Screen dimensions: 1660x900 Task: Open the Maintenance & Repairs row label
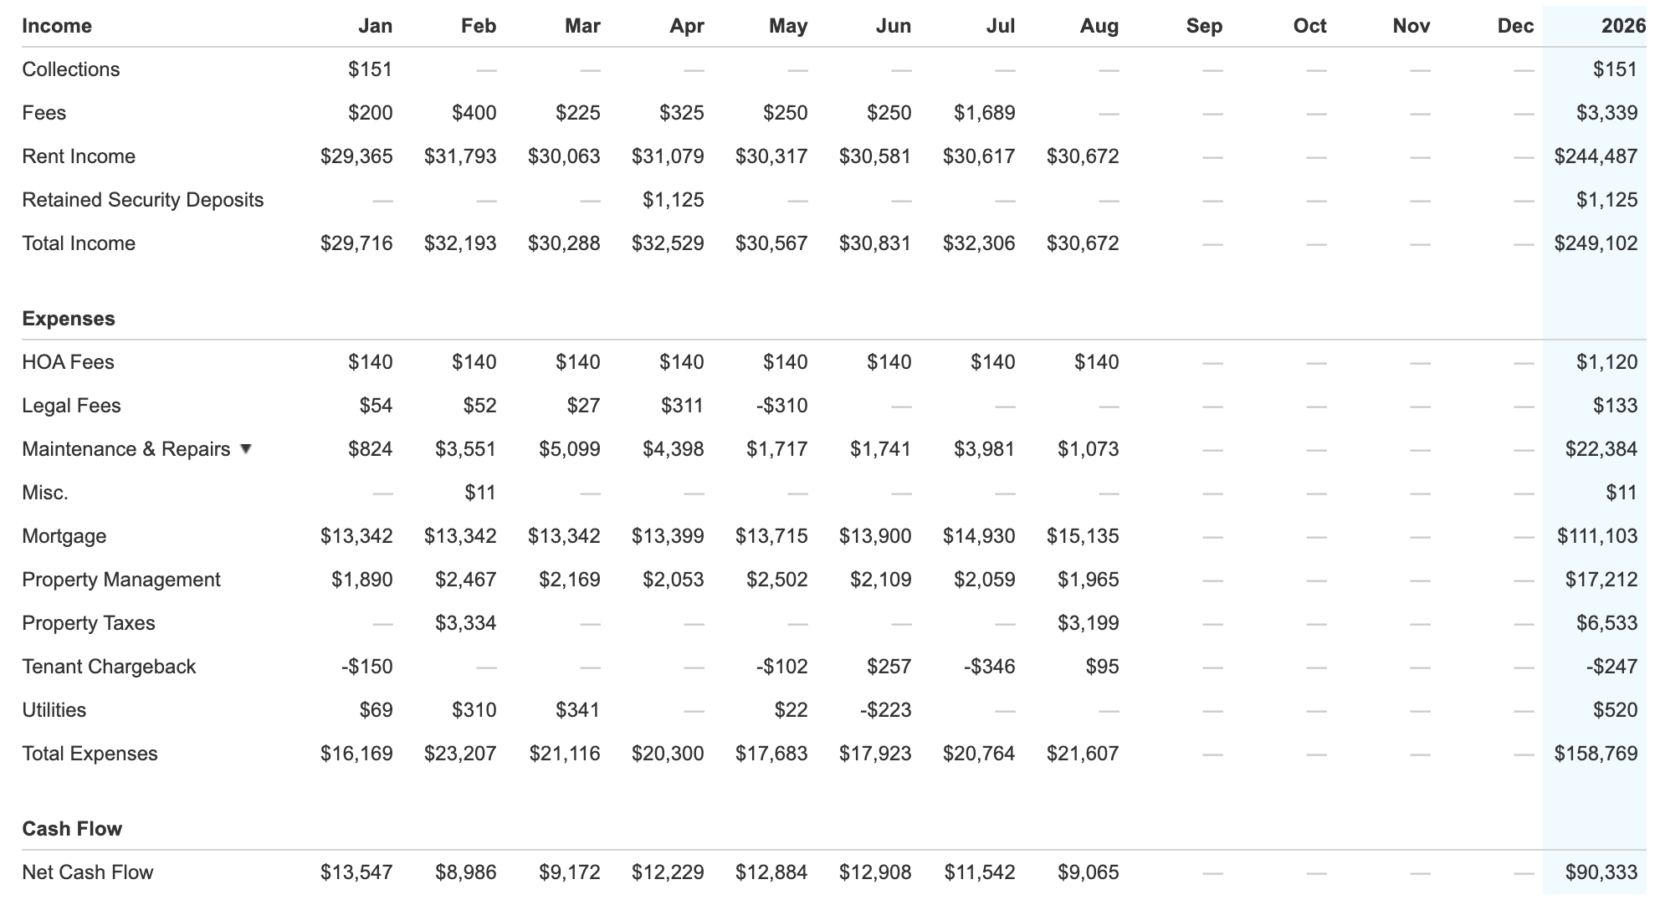(x=126, y=449)
